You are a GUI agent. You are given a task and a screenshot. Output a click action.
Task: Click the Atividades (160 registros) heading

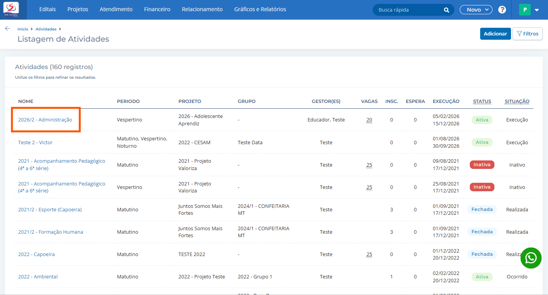pyautogui.click(x=54, y=67)
